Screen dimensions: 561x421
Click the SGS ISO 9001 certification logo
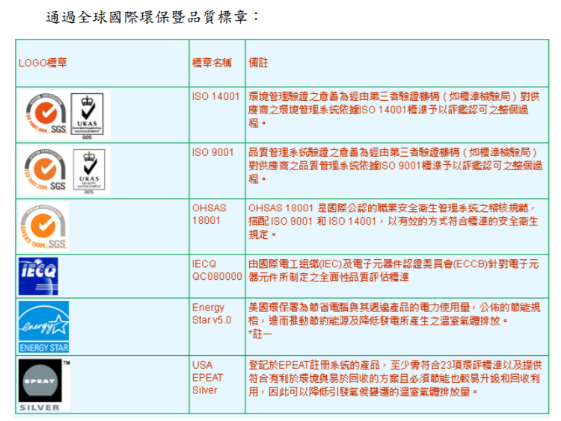click(46, 170)
